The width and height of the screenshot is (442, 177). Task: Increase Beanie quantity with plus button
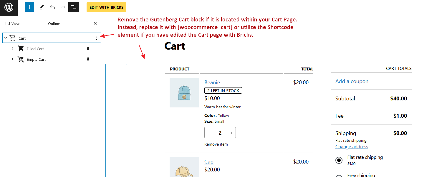click(x=231, y=133)
